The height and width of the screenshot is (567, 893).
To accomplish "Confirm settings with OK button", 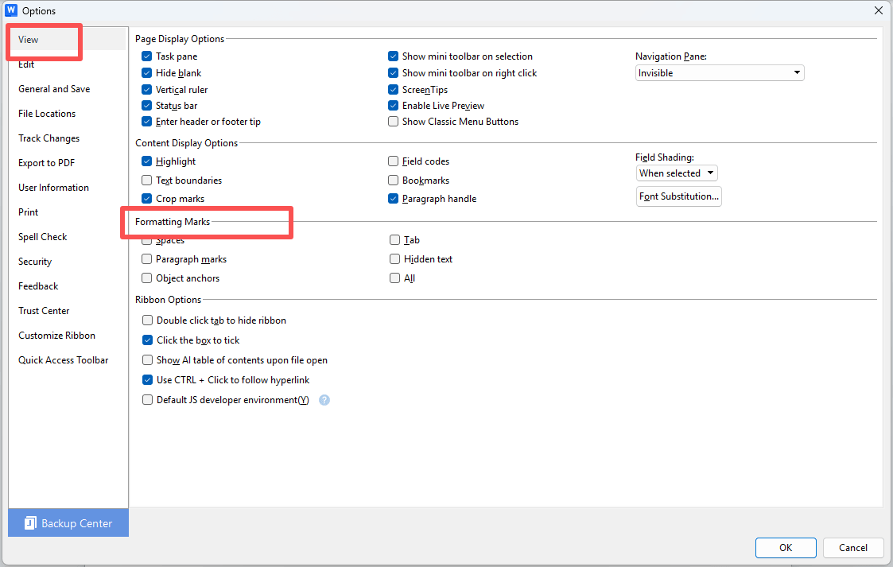I will click(x=785, y=547).
